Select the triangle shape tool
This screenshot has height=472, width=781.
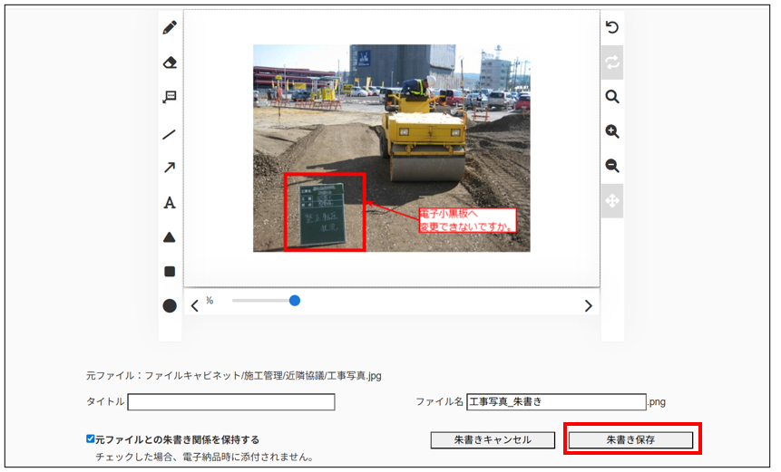tap(170, 237)
